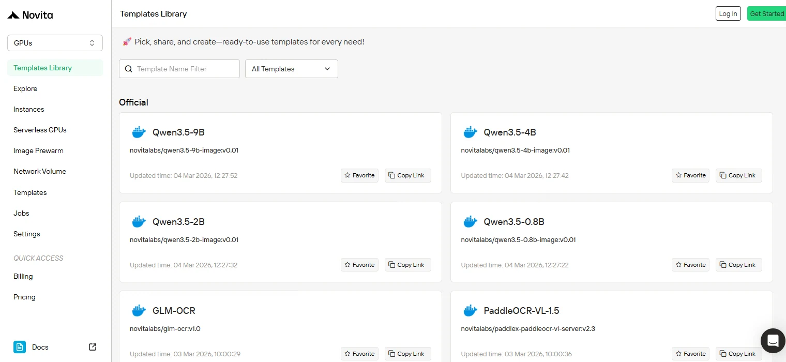The width and height of the screenshot is (786, 362).
Task: Click the Template Name Filter field
Action: pyautogui.click(x=179, y=69)
